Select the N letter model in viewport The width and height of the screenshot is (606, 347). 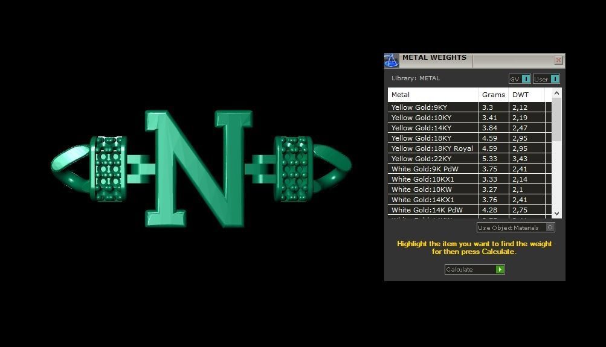click(x=199, y=168)
